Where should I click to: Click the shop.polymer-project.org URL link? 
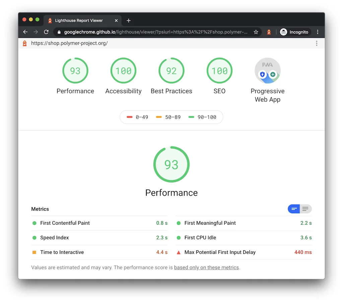coord(69,43)
